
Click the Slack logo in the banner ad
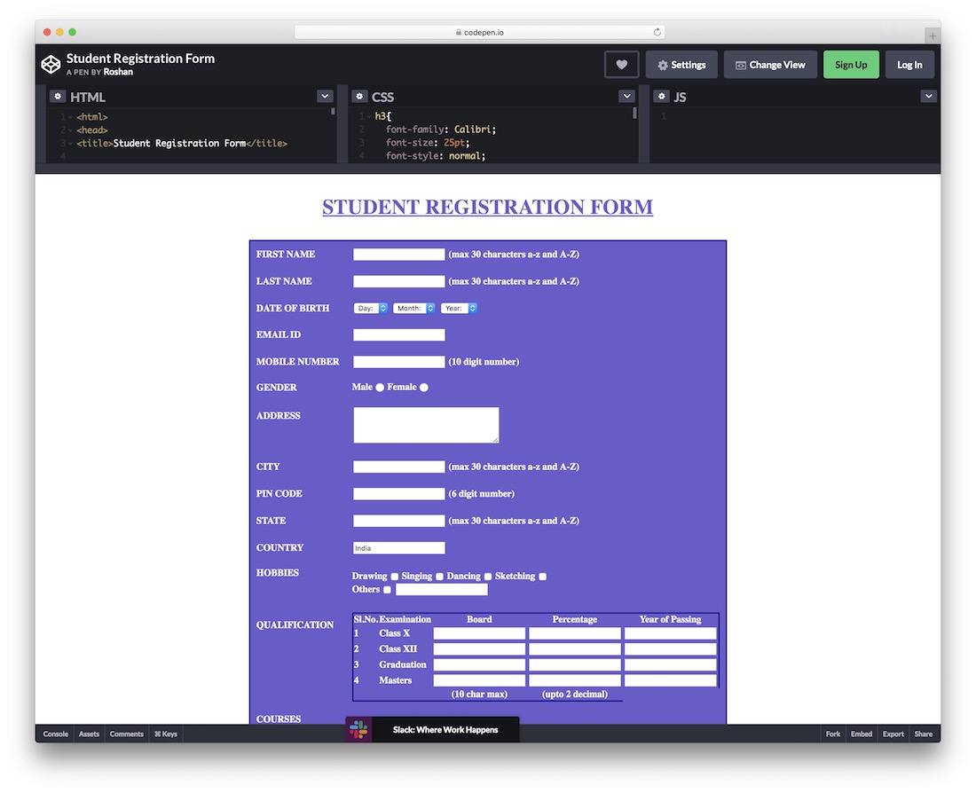(x=358, y=729)
